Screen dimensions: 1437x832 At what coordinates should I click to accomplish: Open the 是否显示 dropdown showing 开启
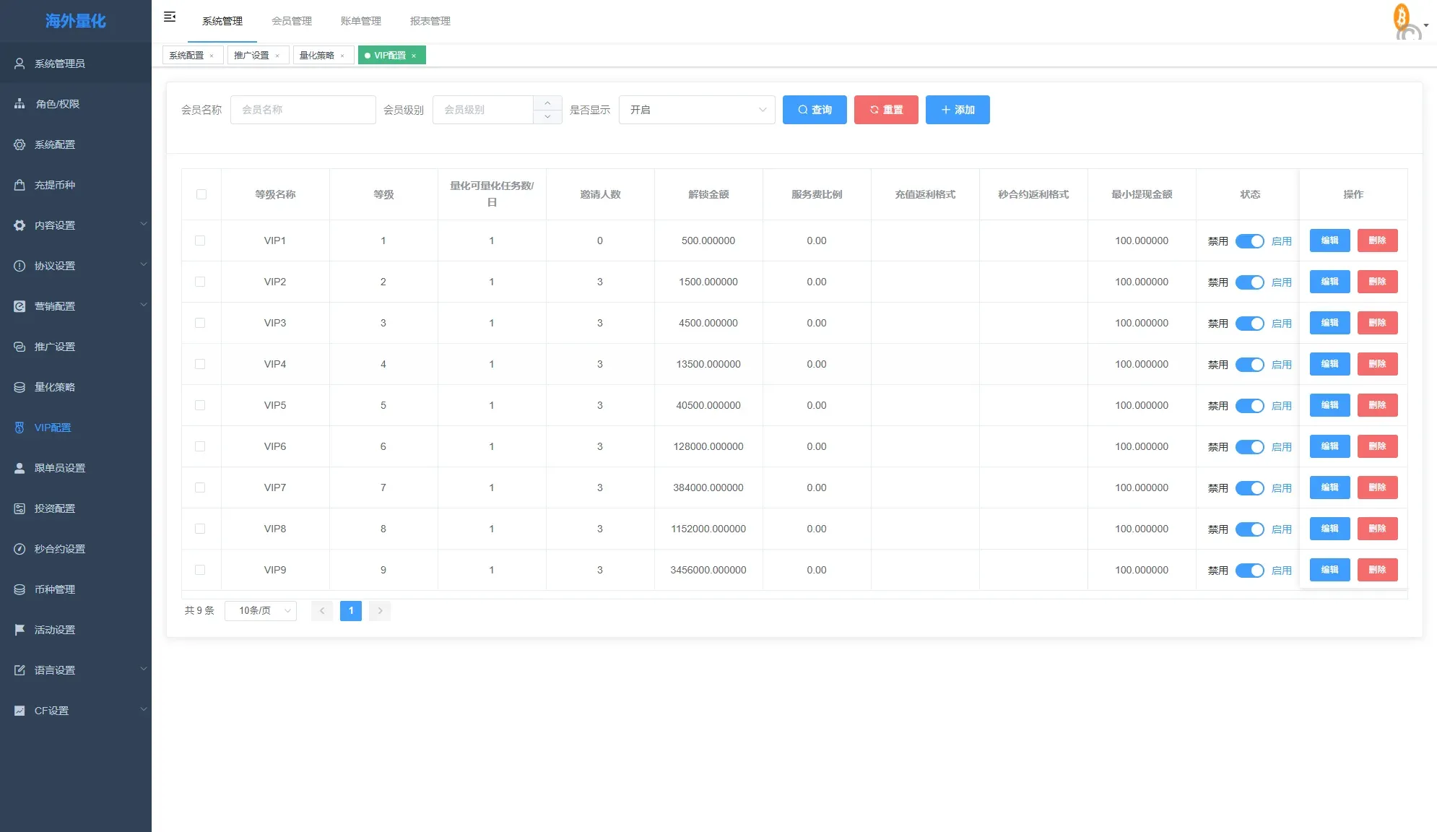[696, 110]
